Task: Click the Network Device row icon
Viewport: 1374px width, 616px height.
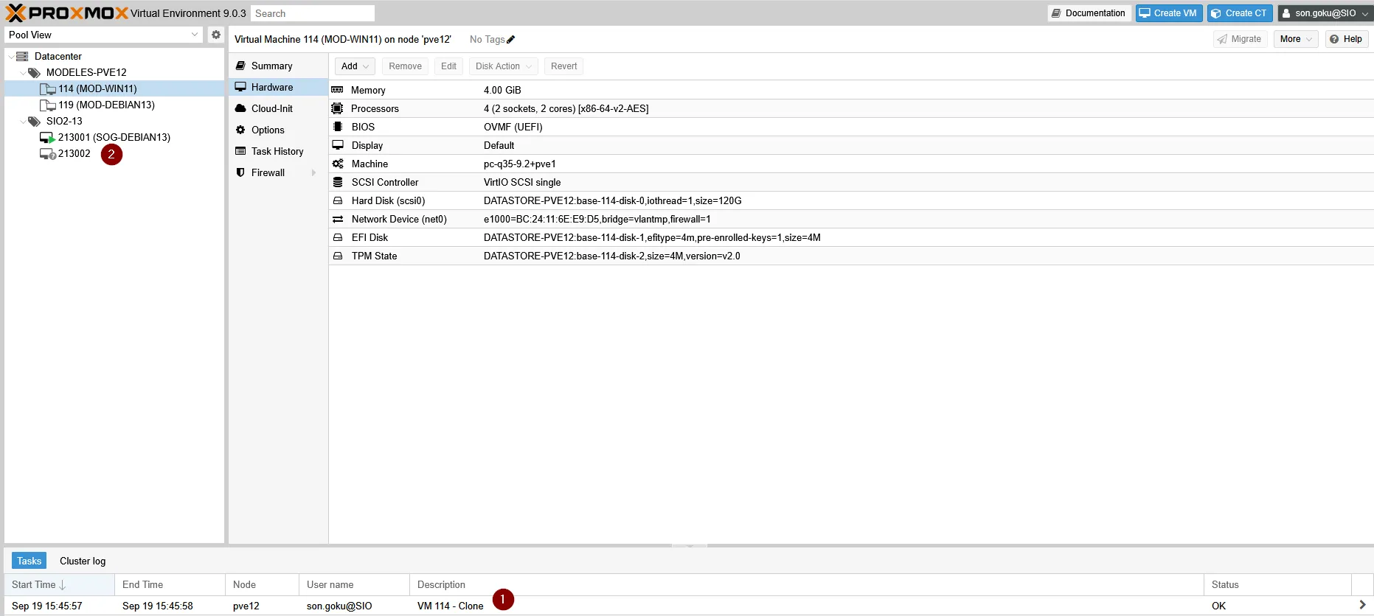Action: pos(337,220)
